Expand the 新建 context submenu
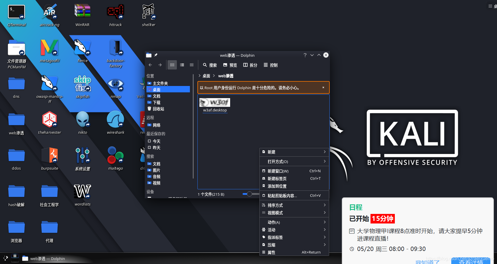The width and height of the screenshot is (497, 264). (x=294, y=152)
